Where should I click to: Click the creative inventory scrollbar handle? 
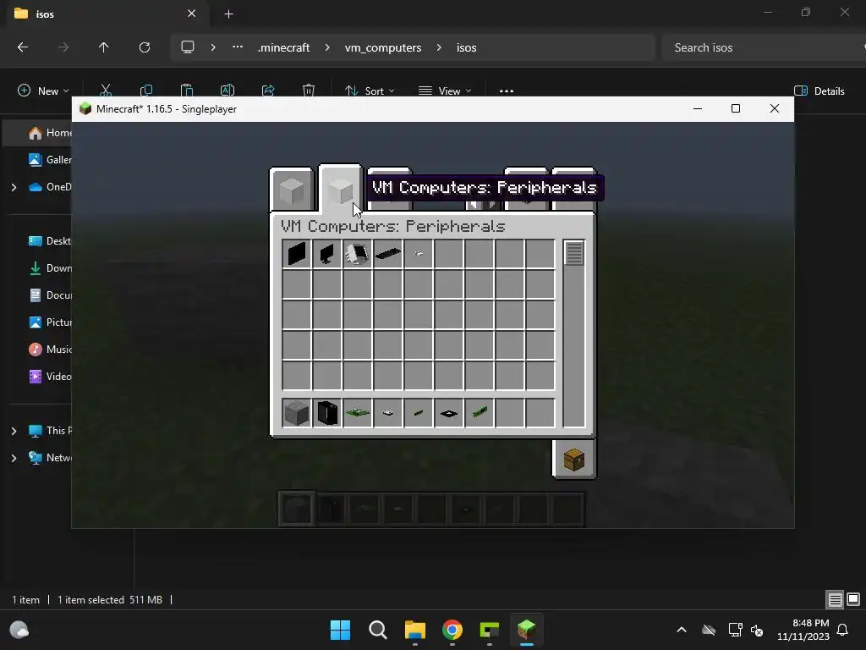[x=574, y=253]
